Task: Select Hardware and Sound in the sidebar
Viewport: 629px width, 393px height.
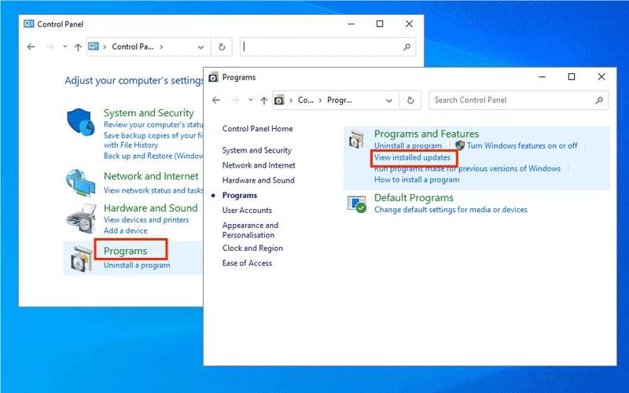Action: click(x=259, y=181)
